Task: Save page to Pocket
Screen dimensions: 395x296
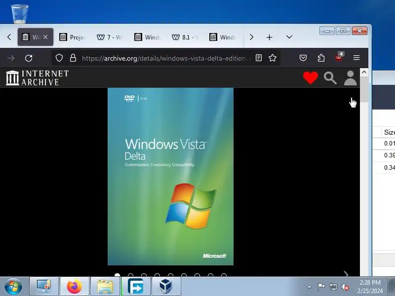Action: [303, 58]
